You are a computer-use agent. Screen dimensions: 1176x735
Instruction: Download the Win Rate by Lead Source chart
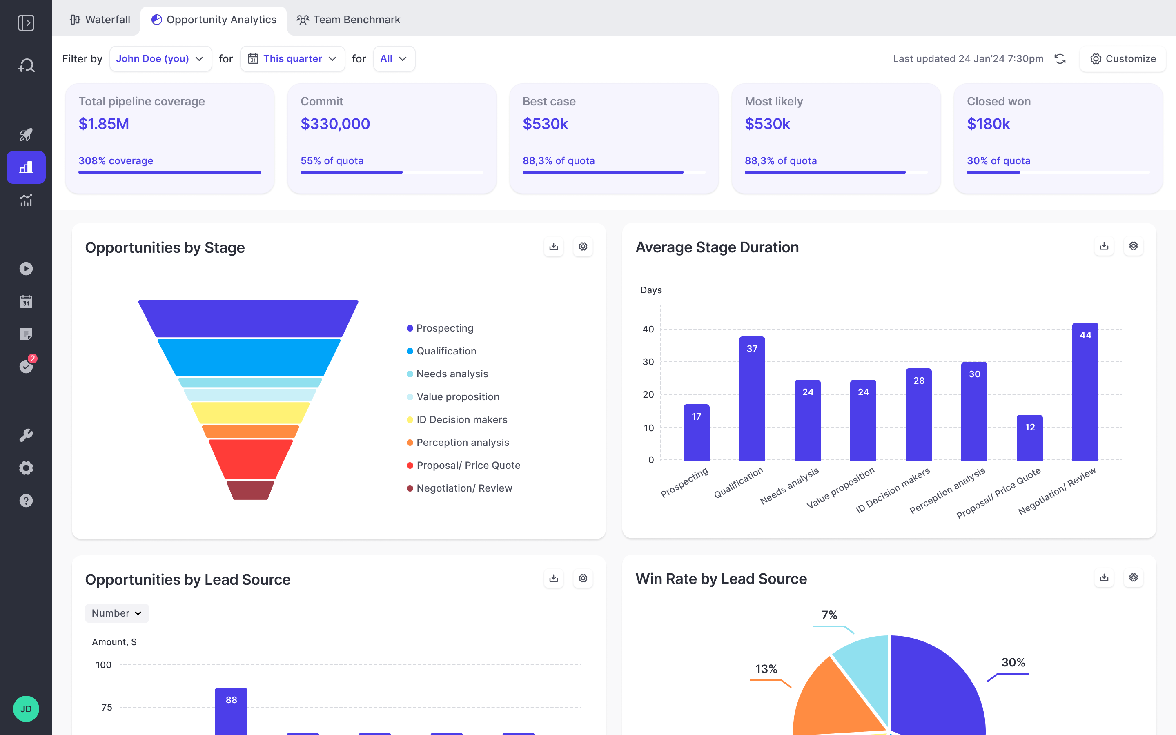point(1104,577)
